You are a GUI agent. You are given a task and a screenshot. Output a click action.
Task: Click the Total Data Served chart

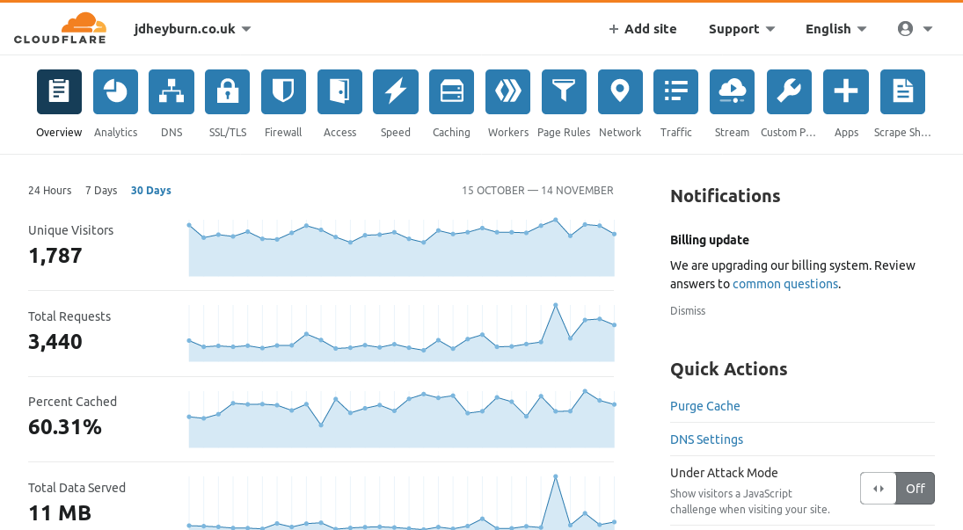[402, 502]
